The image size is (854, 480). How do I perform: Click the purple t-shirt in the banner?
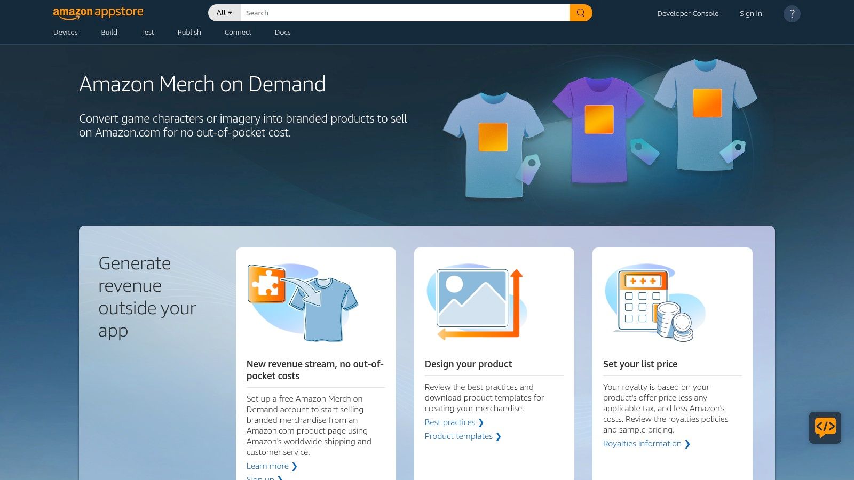pyautogui.click(x=598, y=130)
